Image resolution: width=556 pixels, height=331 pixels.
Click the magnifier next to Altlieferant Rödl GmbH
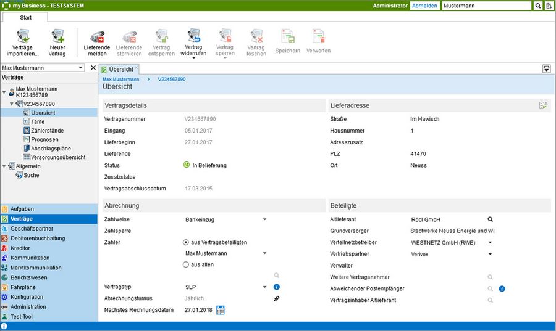point(490,219)
